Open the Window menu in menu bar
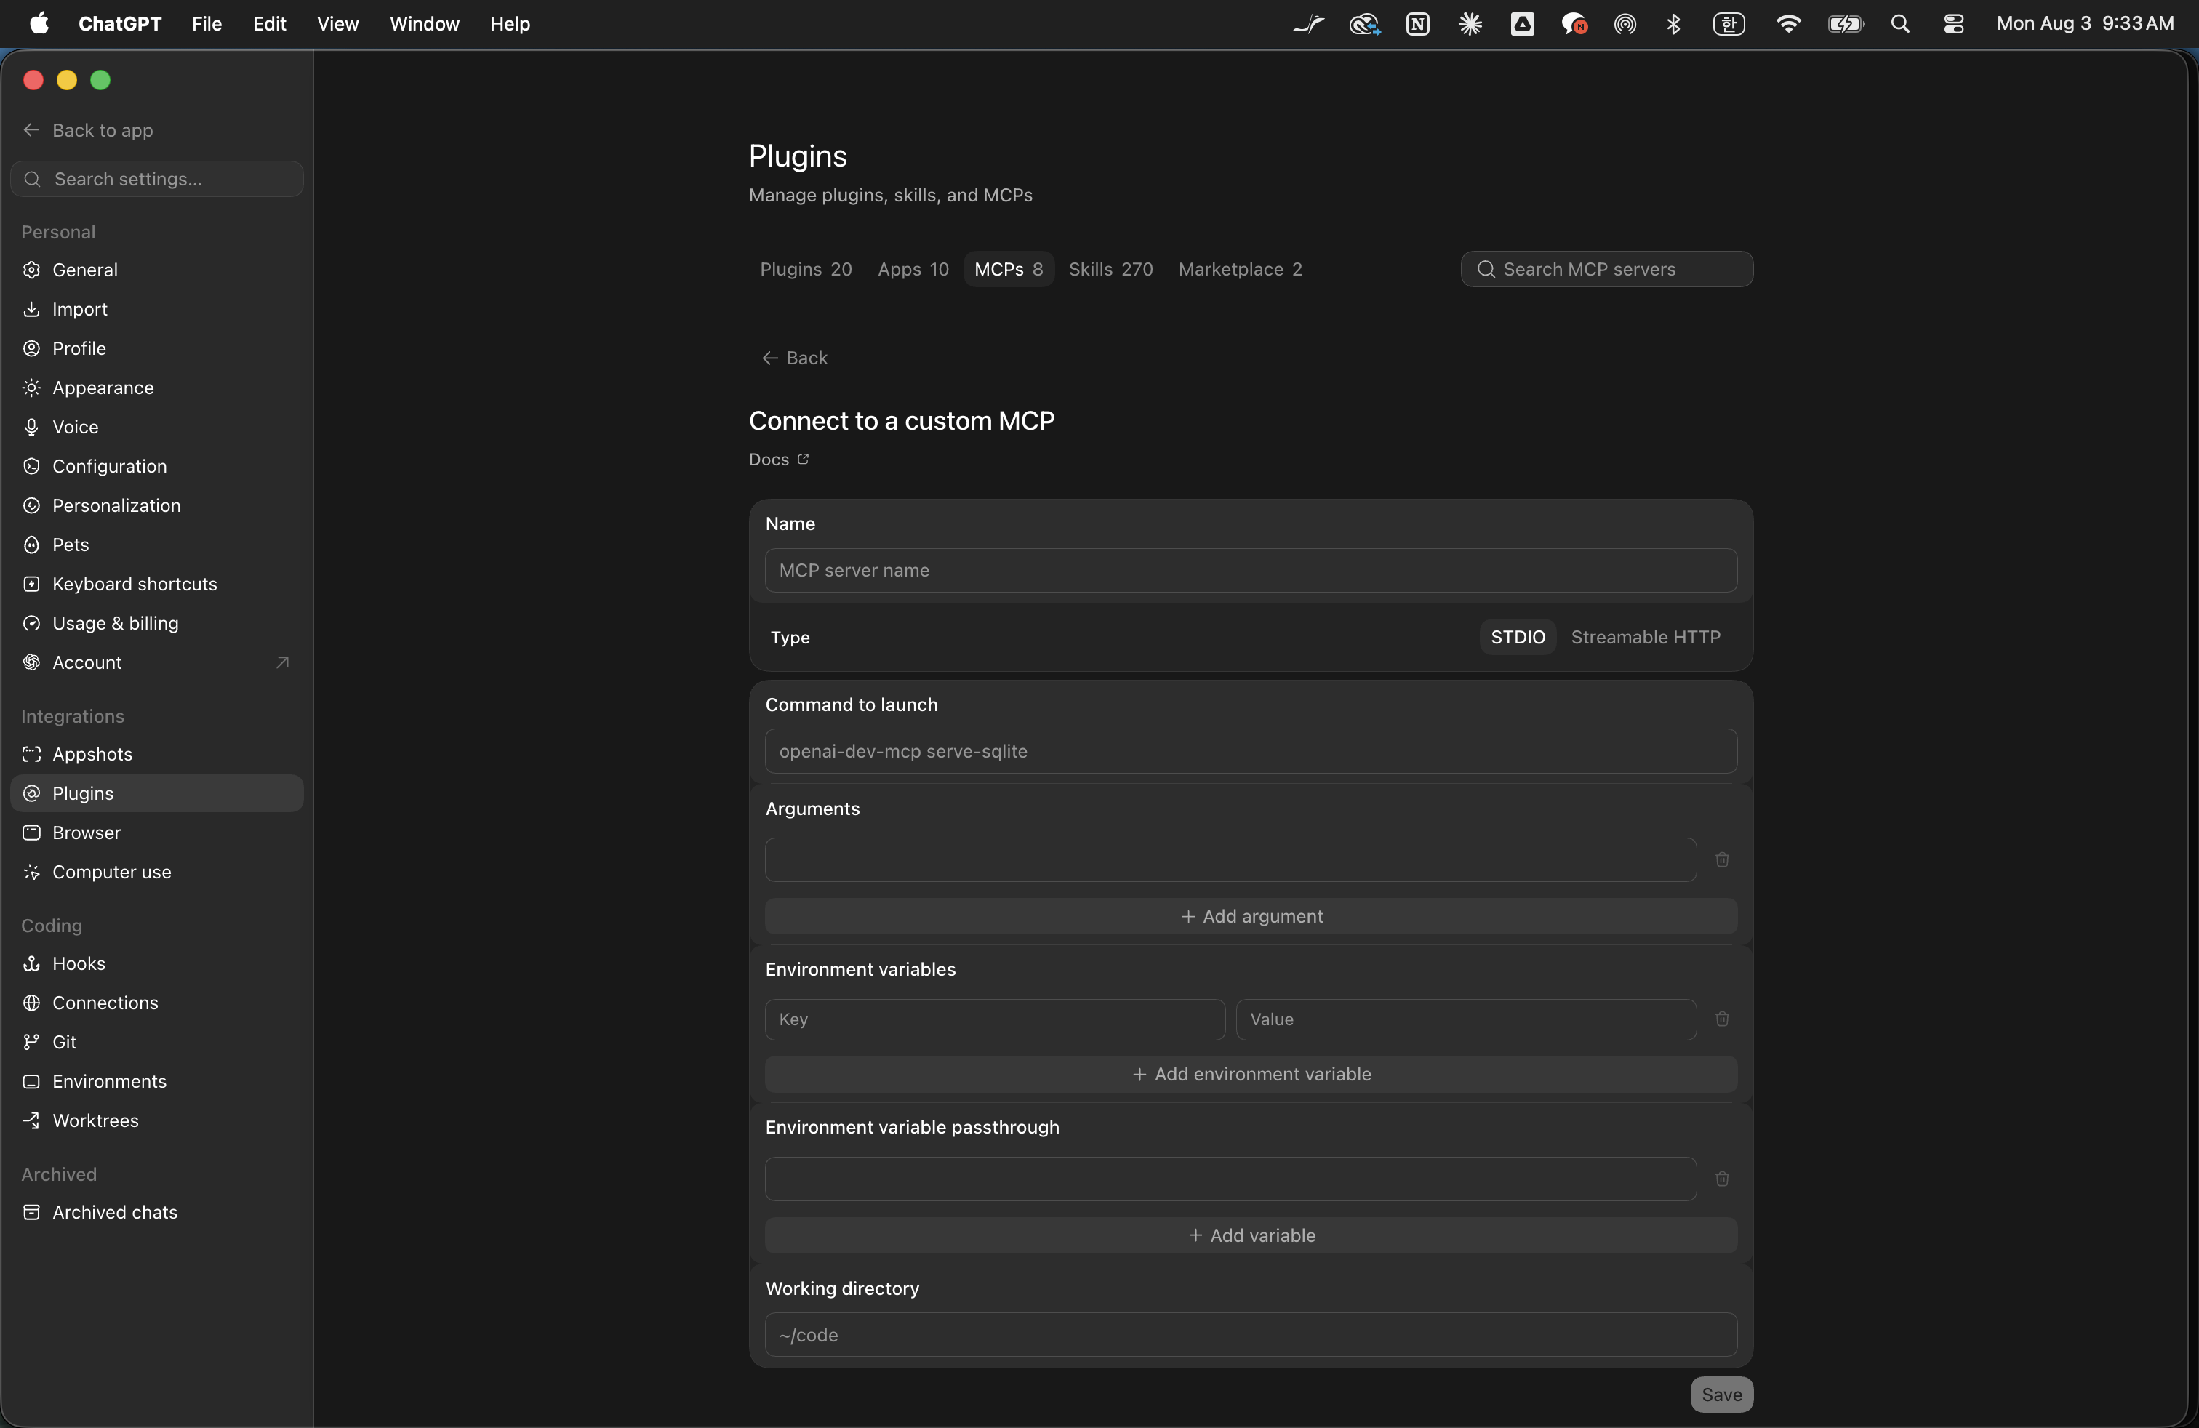 tap(425, 24)
